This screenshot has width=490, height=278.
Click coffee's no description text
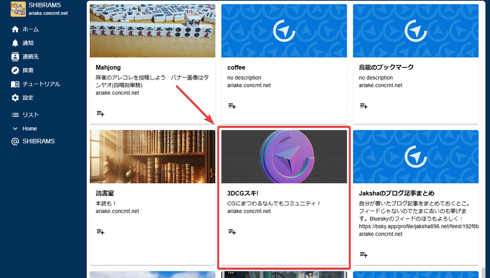click(244, 78)
